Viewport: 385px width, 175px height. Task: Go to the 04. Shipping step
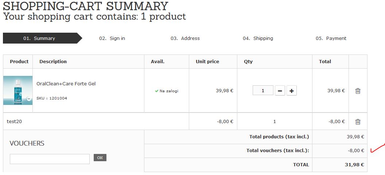click(258, 38)
